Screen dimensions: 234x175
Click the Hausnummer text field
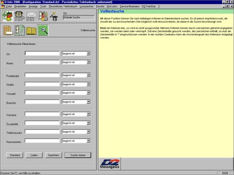click(42, 141)
